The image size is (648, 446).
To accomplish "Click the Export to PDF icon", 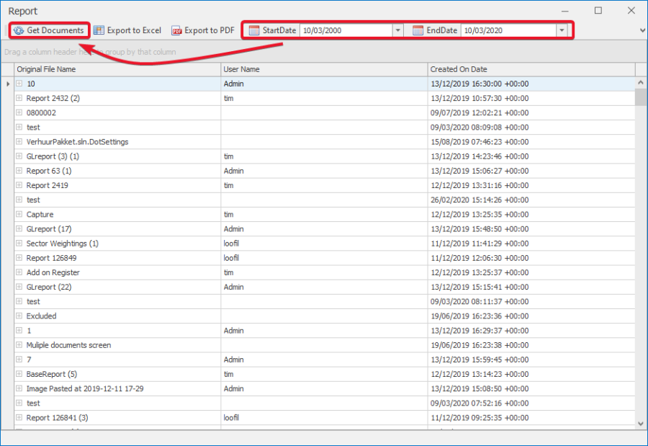I will [176, 30].
